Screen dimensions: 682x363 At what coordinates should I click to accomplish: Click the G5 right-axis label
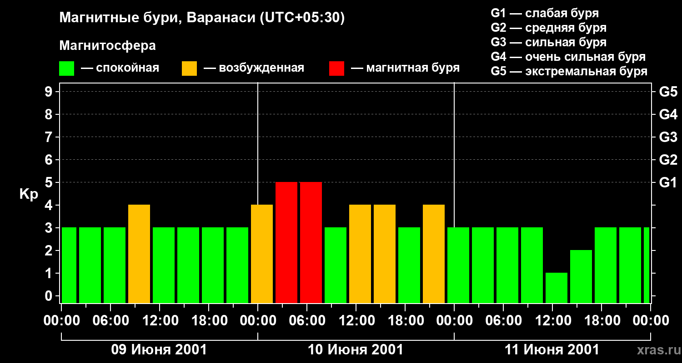668,92
